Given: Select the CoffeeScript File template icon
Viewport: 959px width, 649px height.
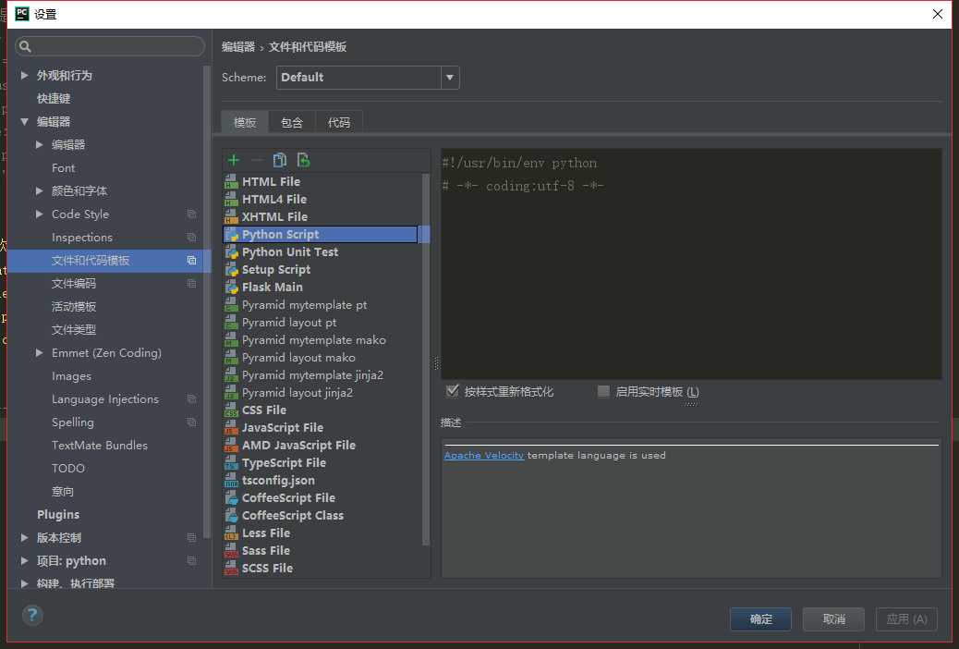Looking at the screenshot, I should tap(231, 498).
